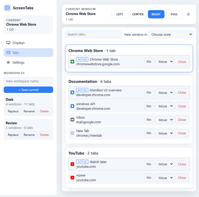Snap window to the LEFT zone

tap(120, 14)
